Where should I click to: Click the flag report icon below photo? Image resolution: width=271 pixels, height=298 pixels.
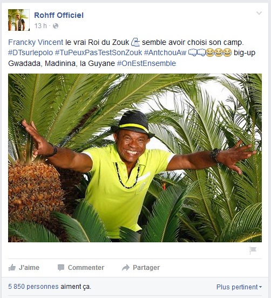253,250
